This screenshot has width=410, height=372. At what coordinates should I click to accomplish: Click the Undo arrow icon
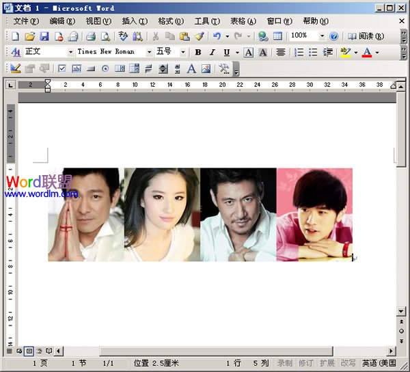point(217,36)
